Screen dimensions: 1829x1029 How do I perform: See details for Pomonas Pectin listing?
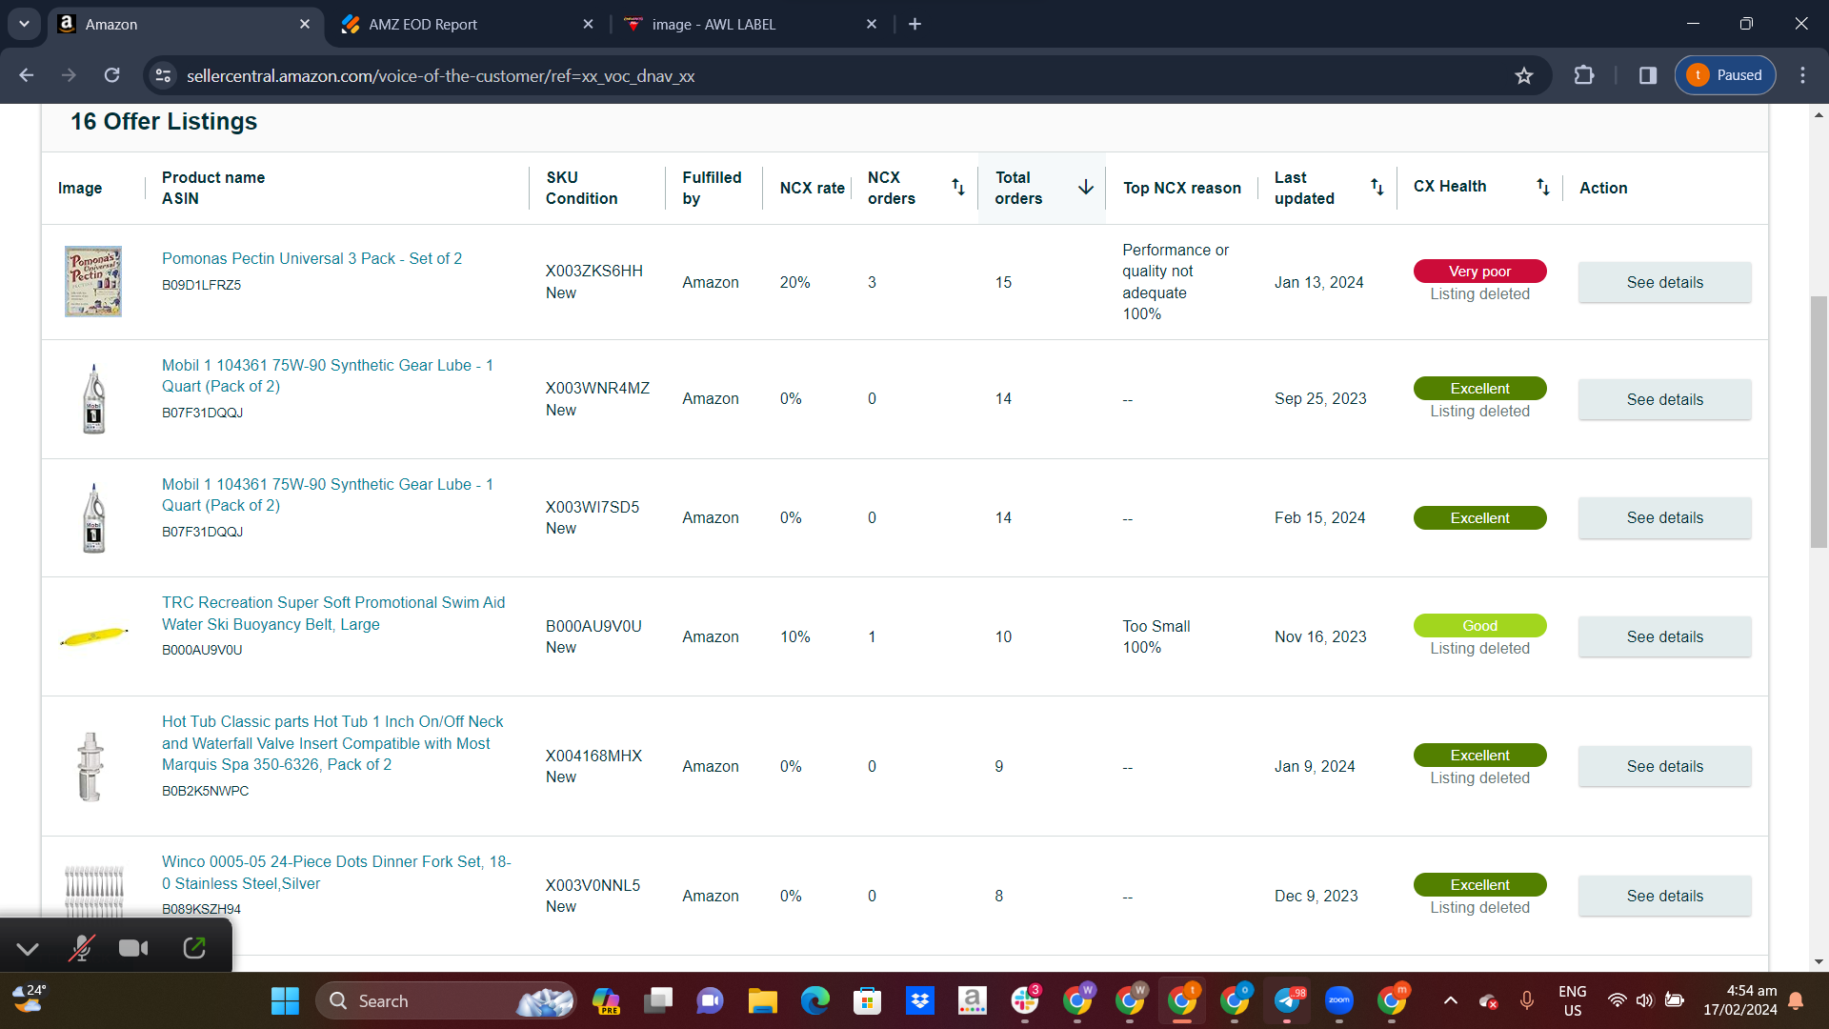click(1664, 282)
